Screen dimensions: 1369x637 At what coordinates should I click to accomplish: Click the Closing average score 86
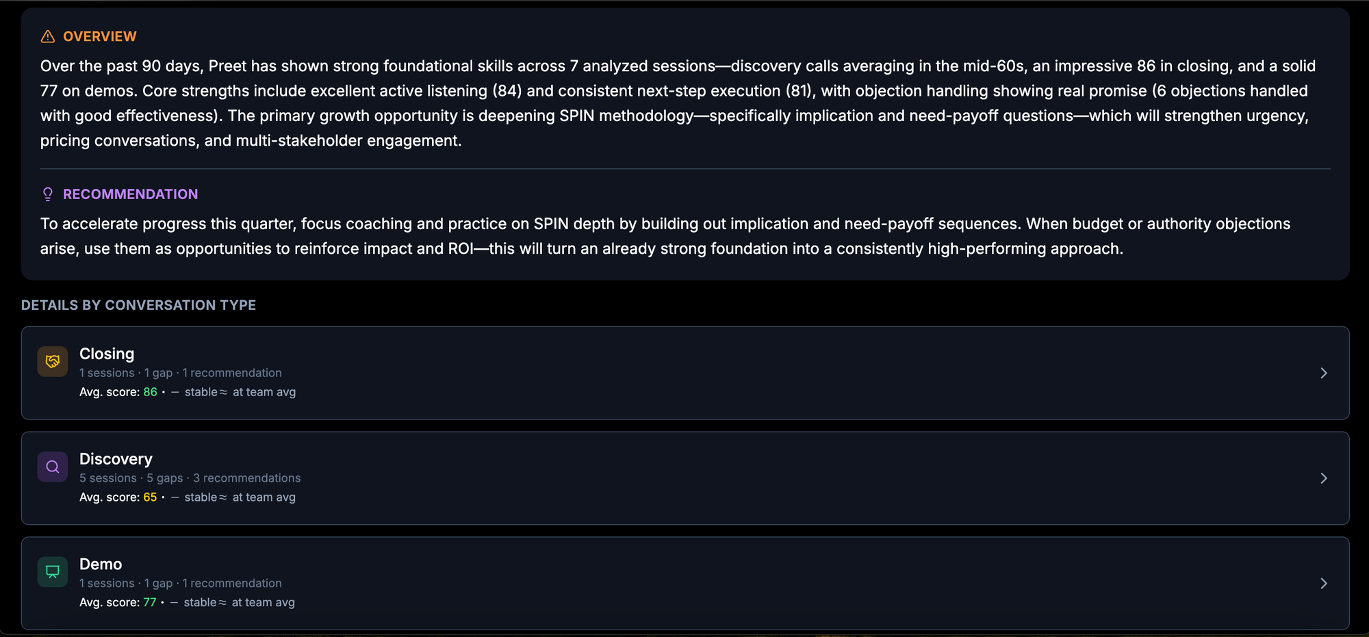(150, 392)
